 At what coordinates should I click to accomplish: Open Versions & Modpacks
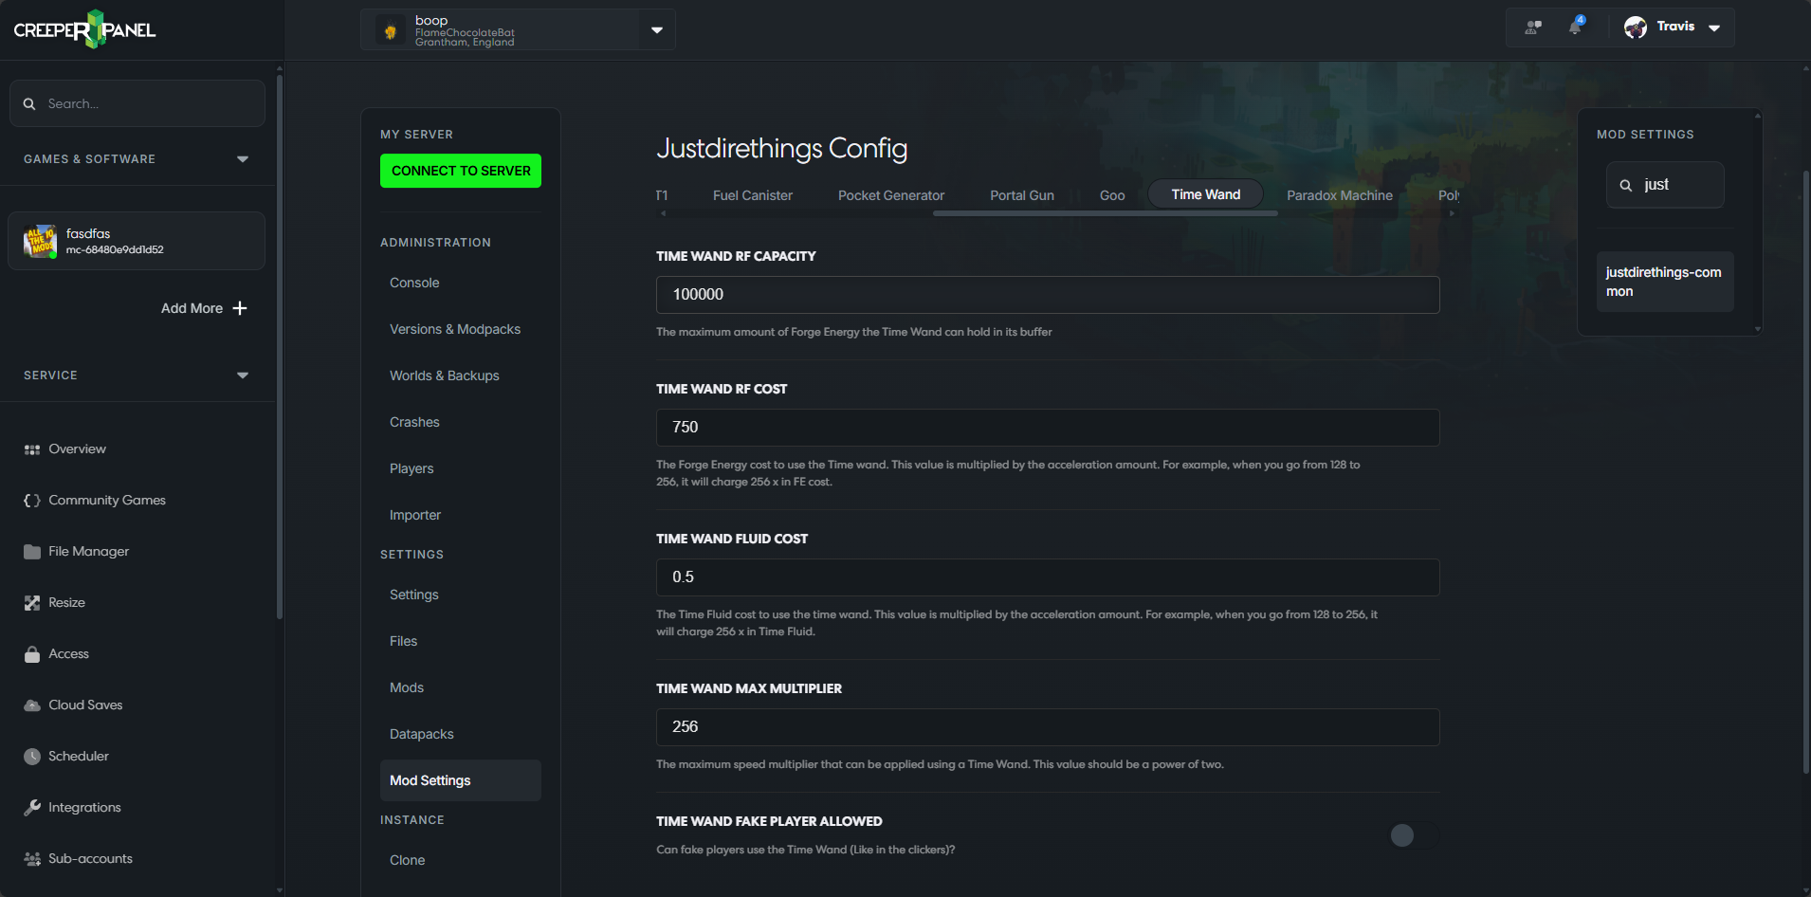pyautogui.click(x=455, y=329)
